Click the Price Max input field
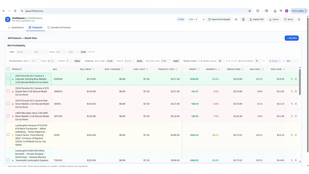The image size is (309, 174). click(73, 52)
